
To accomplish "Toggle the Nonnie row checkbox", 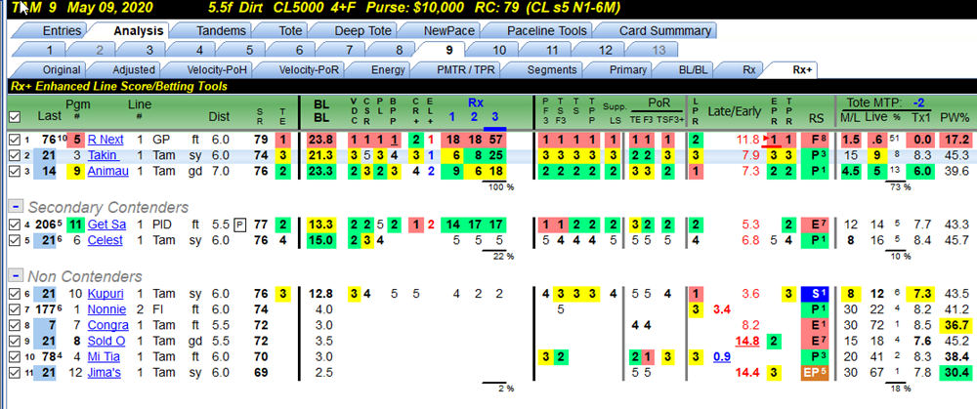I will click(15, 309).
